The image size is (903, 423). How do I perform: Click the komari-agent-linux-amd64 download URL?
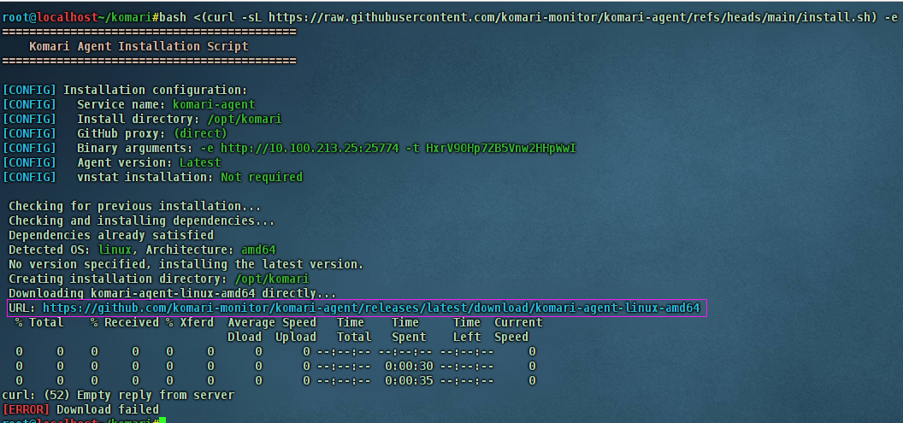coord(371,308)
